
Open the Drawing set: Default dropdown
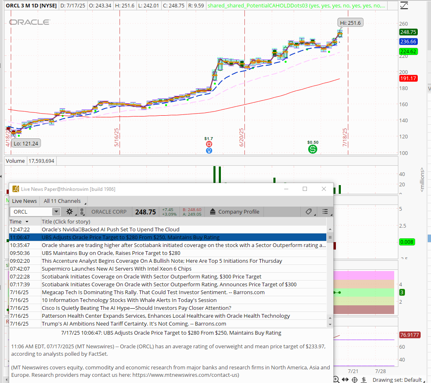click(399, 380)
